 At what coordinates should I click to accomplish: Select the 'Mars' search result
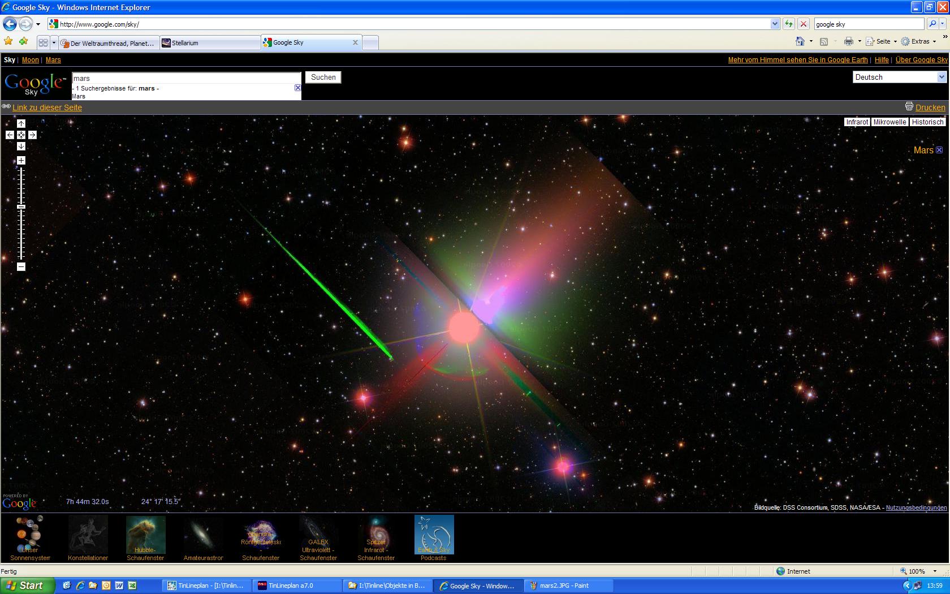79,96
